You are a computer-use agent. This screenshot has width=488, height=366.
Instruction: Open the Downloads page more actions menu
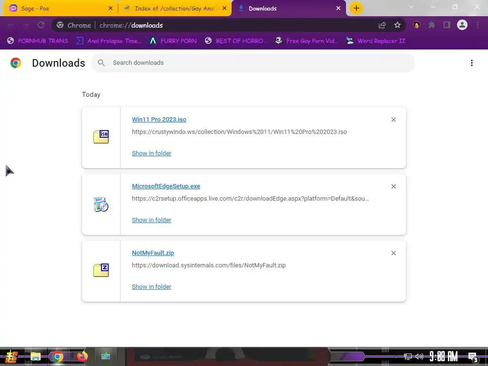[472, 63]
